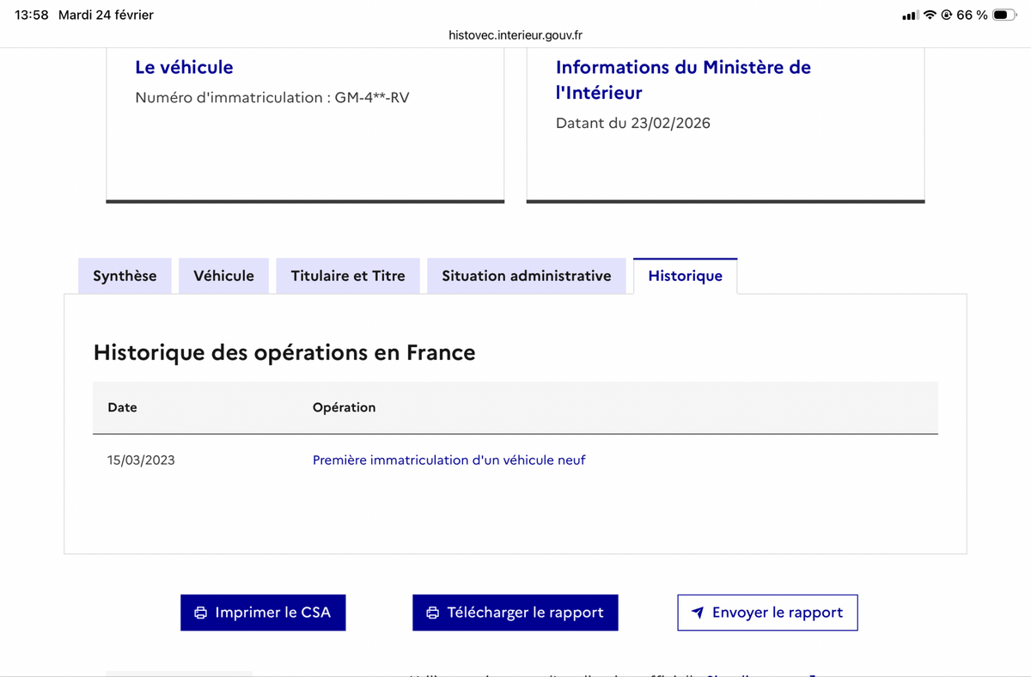Switch to the Véhicule tab
The width and height of the screenshot is (1031, 677).
point(223,276)
